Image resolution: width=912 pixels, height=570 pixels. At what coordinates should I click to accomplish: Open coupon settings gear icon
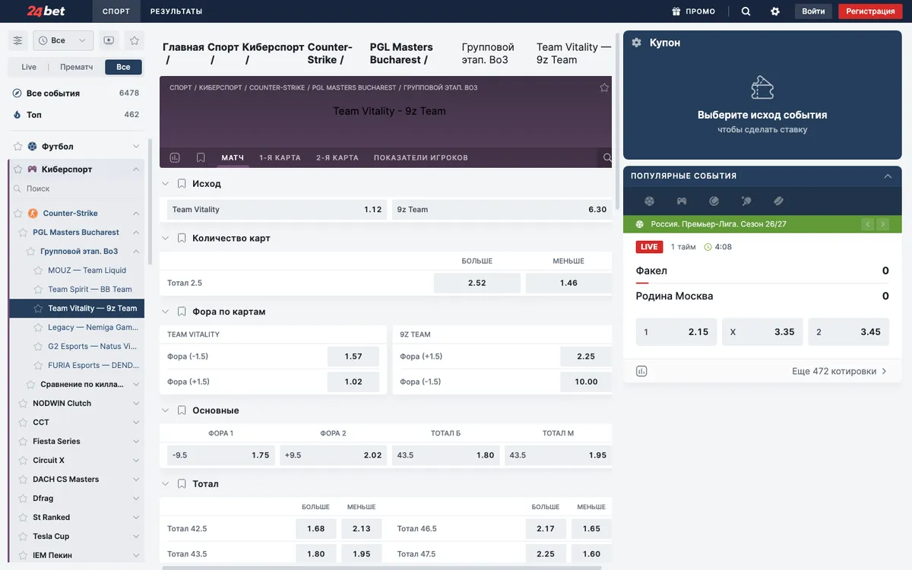pos(637,43)
